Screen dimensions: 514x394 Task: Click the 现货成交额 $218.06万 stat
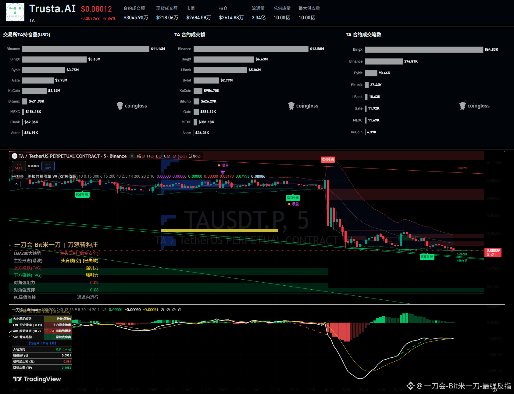tap(167, 13)
